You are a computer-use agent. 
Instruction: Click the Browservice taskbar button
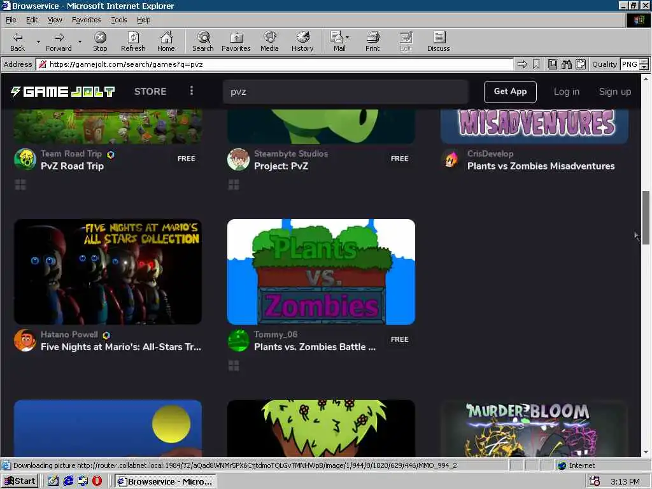pyautogui.click(x=166, y=481)
